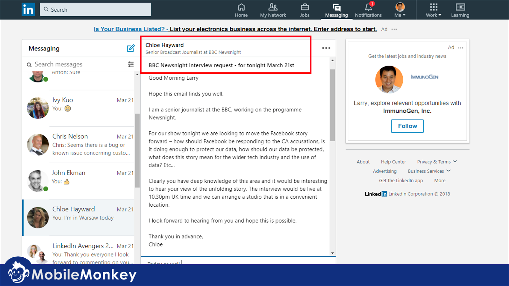The height and width of the screenshot is (286, 509).
Task: Open the More footer link
Action: pyautogui.click(x=440, y=181)
